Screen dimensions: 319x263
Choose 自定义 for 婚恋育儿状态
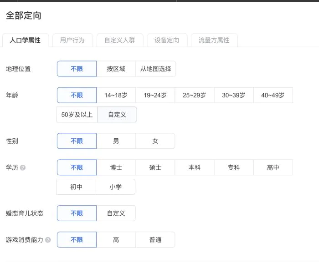[x=116, y=213]
